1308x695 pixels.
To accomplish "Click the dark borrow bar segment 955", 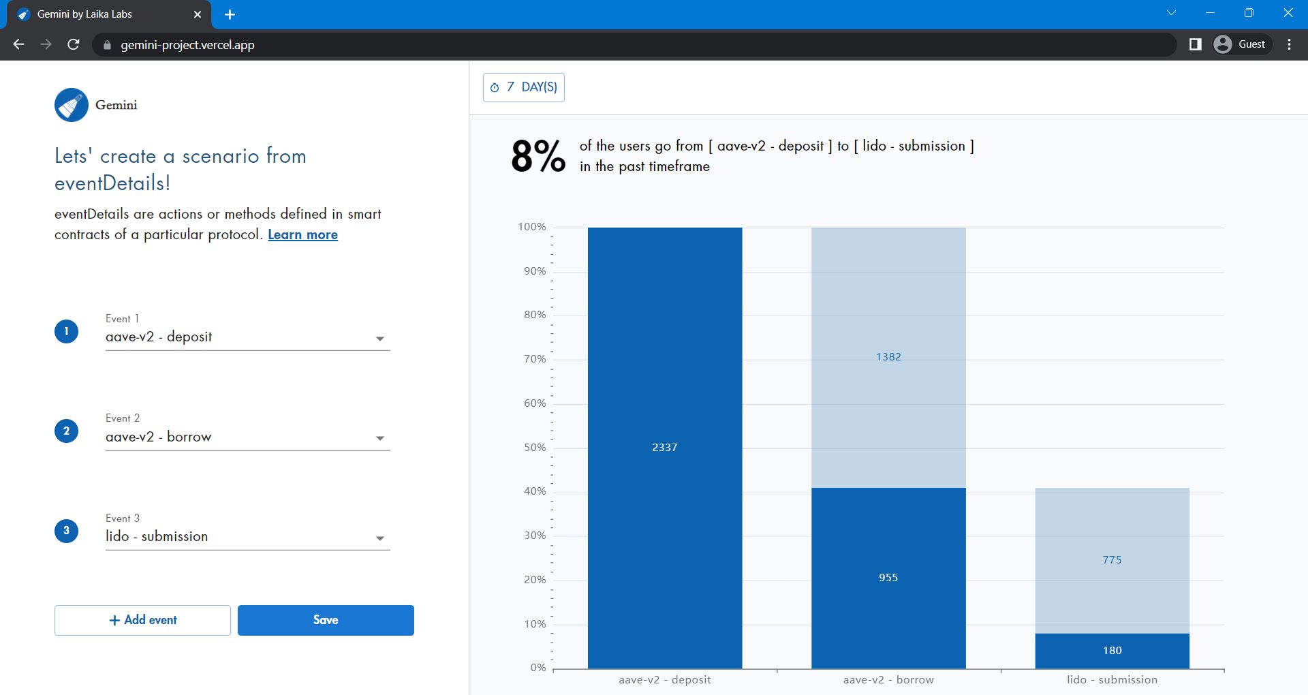I will [888, 578].
